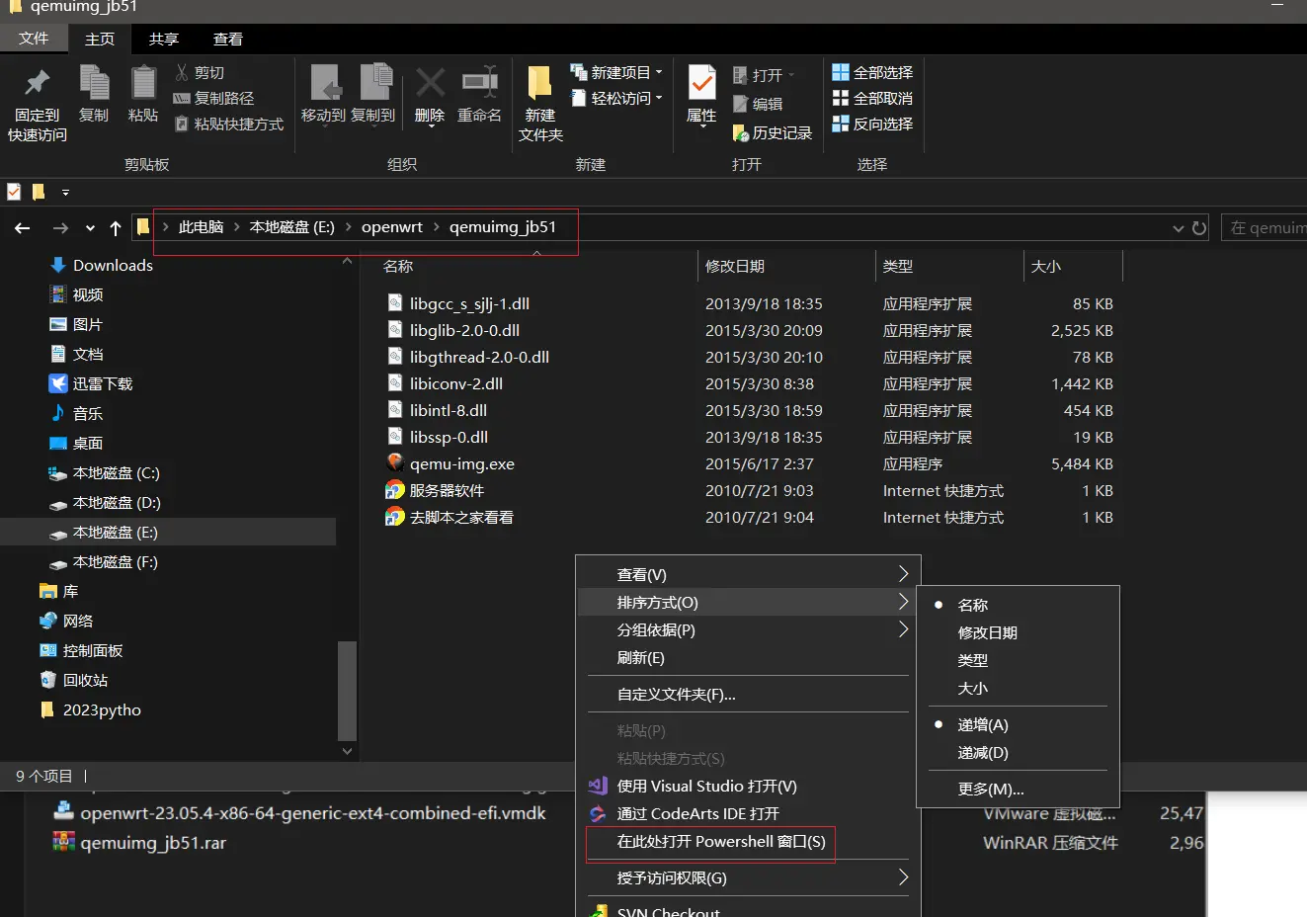Switch to the 共享 ribbon tab
Image resolution: width=1307 pixels, height=917 pixels.
(164, 40)
